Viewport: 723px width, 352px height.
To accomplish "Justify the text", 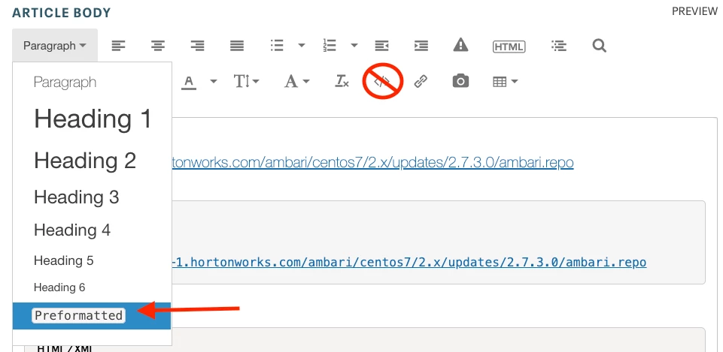I will click(x=237, y=46).
